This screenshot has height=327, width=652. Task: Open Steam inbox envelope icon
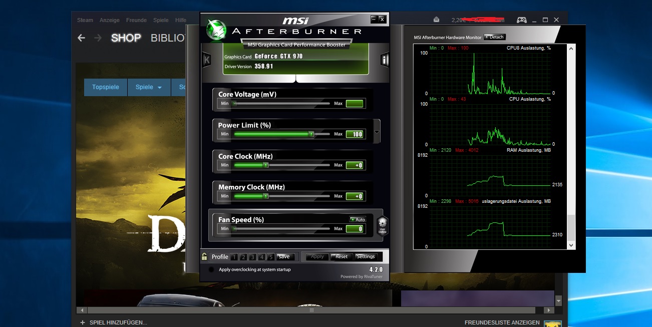click(437, 20)
